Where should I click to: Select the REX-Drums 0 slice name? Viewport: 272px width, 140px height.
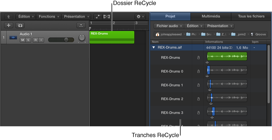click(x=172, y=71)
